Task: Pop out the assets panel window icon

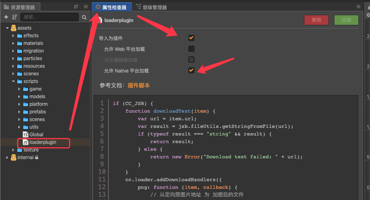Action: pyautogui.click(x=76, y=7)
